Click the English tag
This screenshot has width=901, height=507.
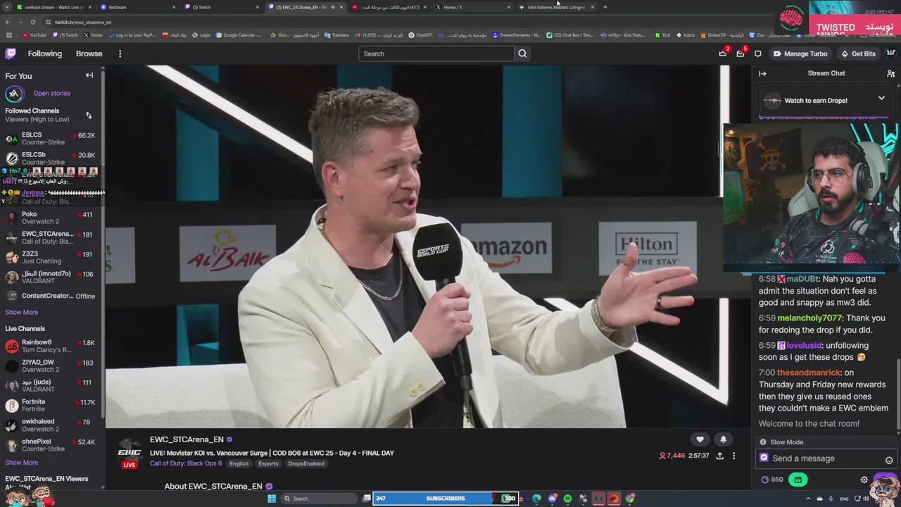tap(239, 463)
